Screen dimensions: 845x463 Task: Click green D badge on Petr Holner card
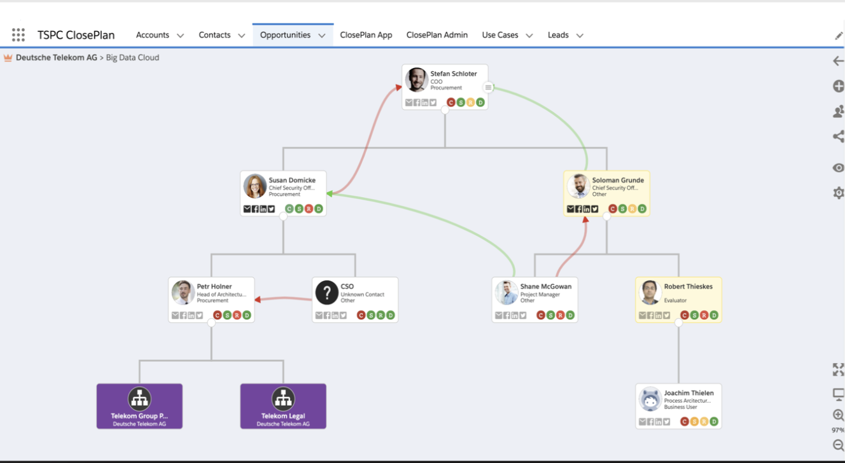(x=247, y=315)
